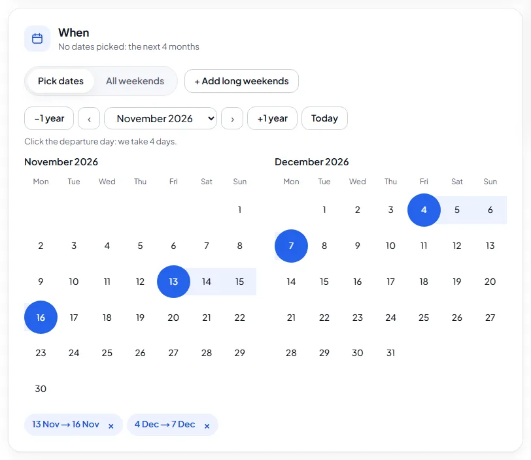This screenshot has width=531, height=460.
Task: Remove the 4 Dec → 7 Dec date chip
Action: [207, 426]
